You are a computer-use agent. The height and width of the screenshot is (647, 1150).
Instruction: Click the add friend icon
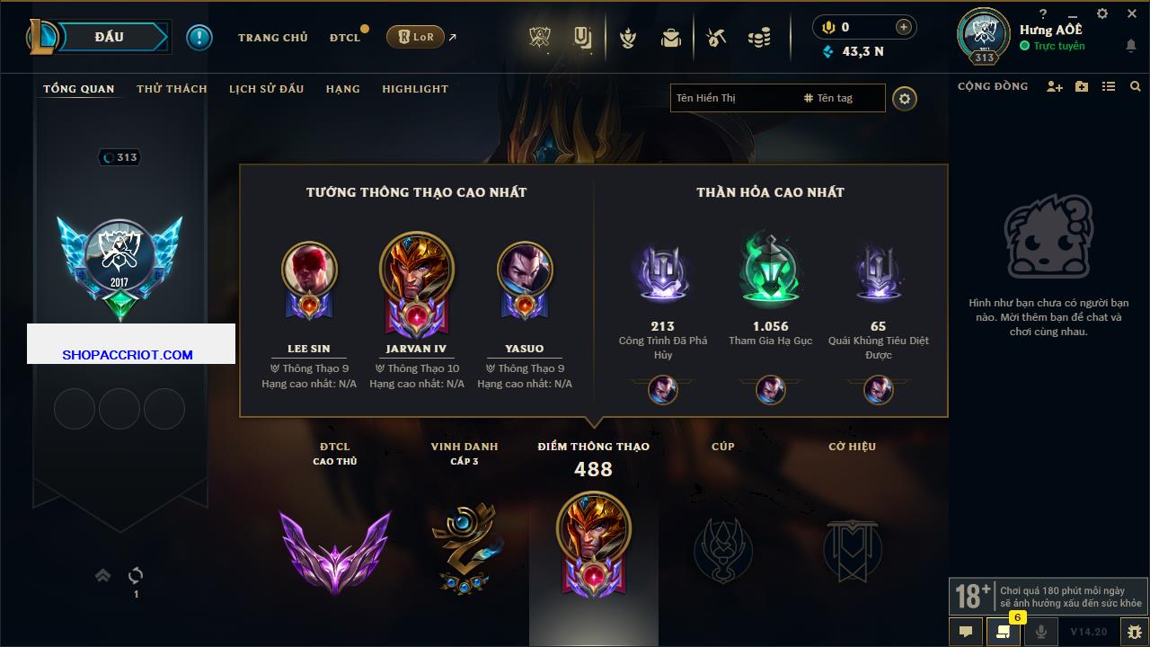click(x=1055, y=86)
